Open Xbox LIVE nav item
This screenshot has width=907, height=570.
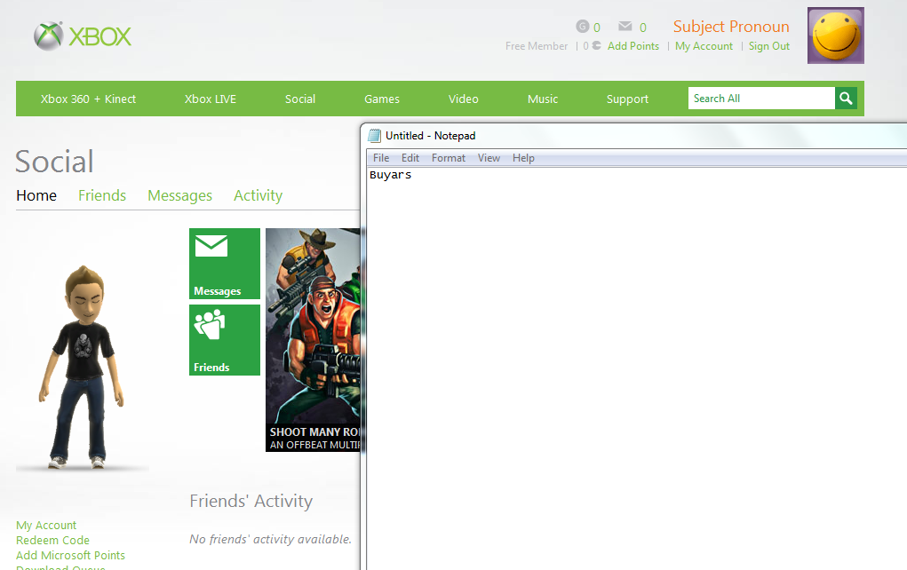(x=211, y=99)
